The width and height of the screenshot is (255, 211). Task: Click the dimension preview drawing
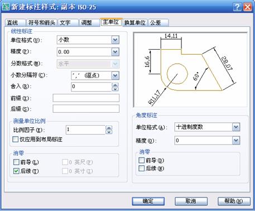[190, 70]
